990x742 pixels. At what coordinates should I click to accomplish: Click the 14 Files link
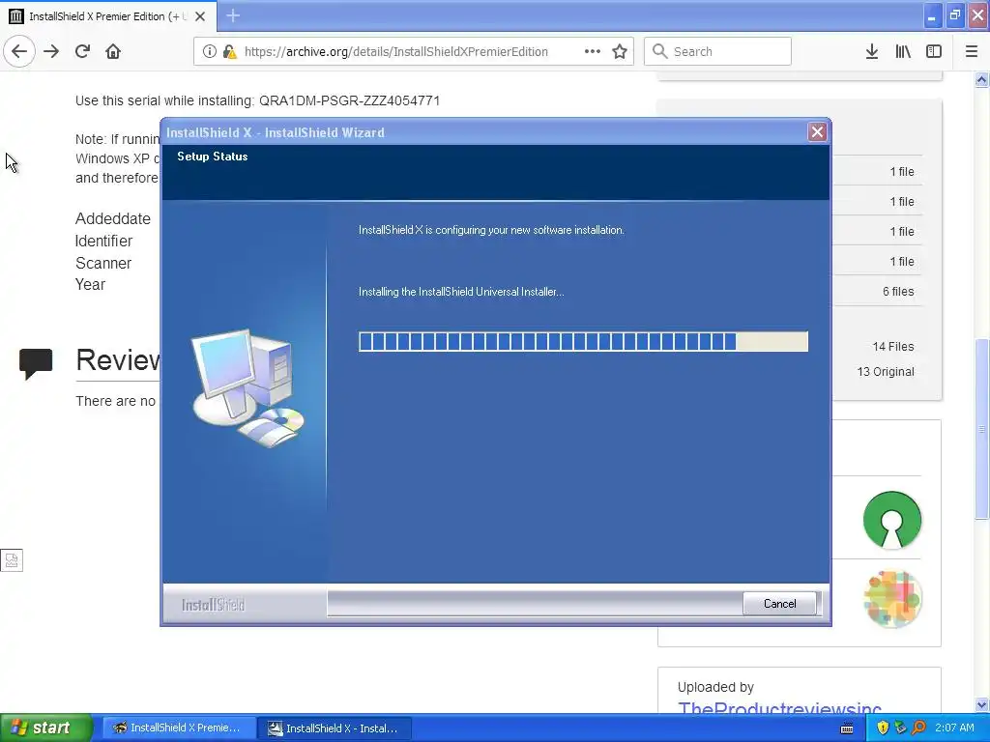point(892,347)
